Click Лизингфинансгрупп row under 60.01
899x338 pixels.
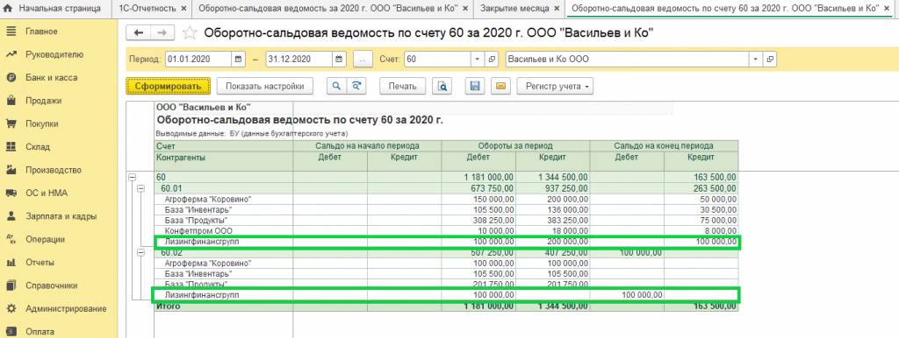[446, 242]
